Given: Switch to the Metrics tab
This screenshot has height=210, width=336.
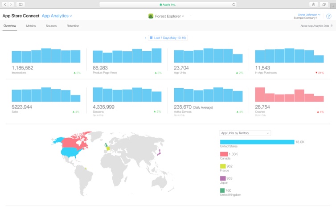Looking at the screenshot, I should point(31,26).
